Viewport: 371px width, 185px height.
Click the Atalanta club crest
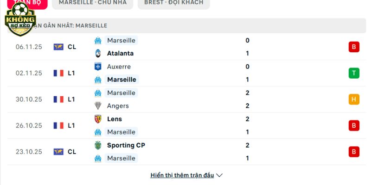point(98,53)
